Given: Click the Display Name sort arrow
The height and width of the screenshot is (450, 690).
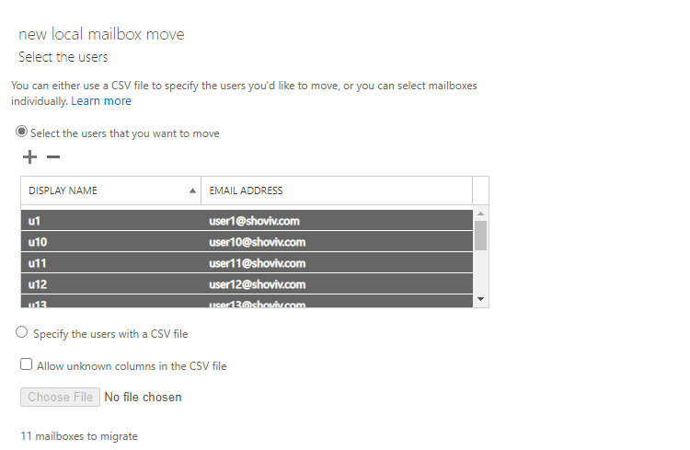Looking at the screenshot, I should tap(192, 190).
